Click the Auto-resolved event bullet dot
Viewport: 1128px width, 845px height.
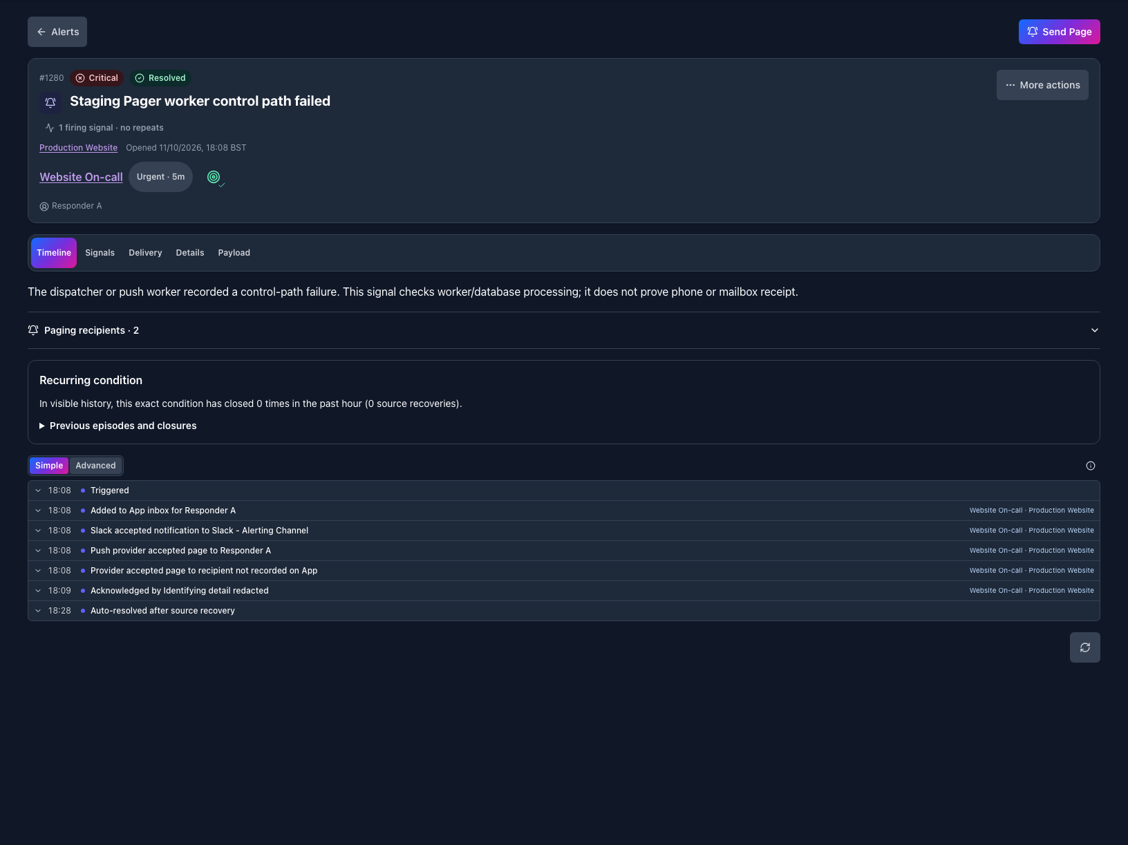point(83,611)
